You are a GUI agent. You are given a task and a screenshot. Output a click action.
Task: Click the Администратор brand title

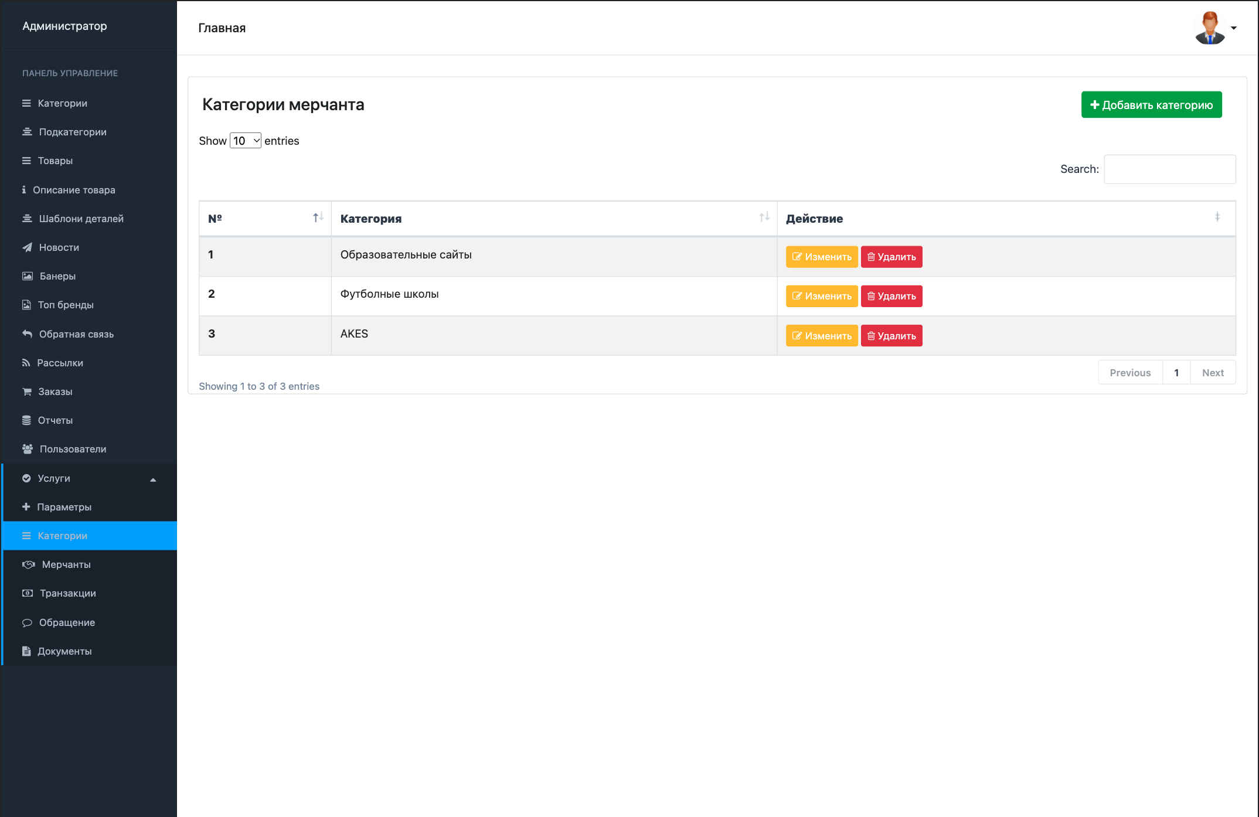pyautogui.click(x=64, y=26)
